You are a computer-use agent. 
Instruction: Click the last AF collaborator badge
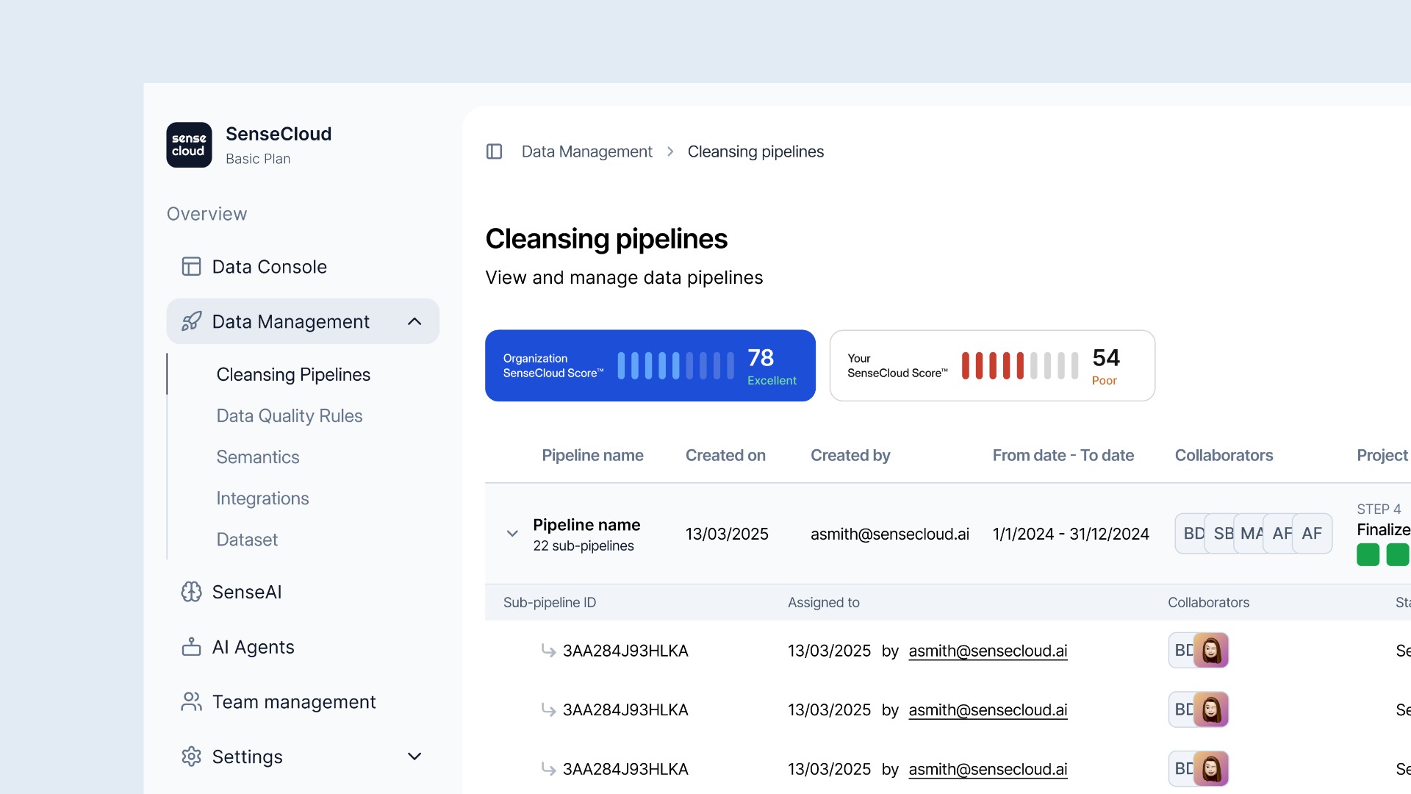click(1312, 534)
